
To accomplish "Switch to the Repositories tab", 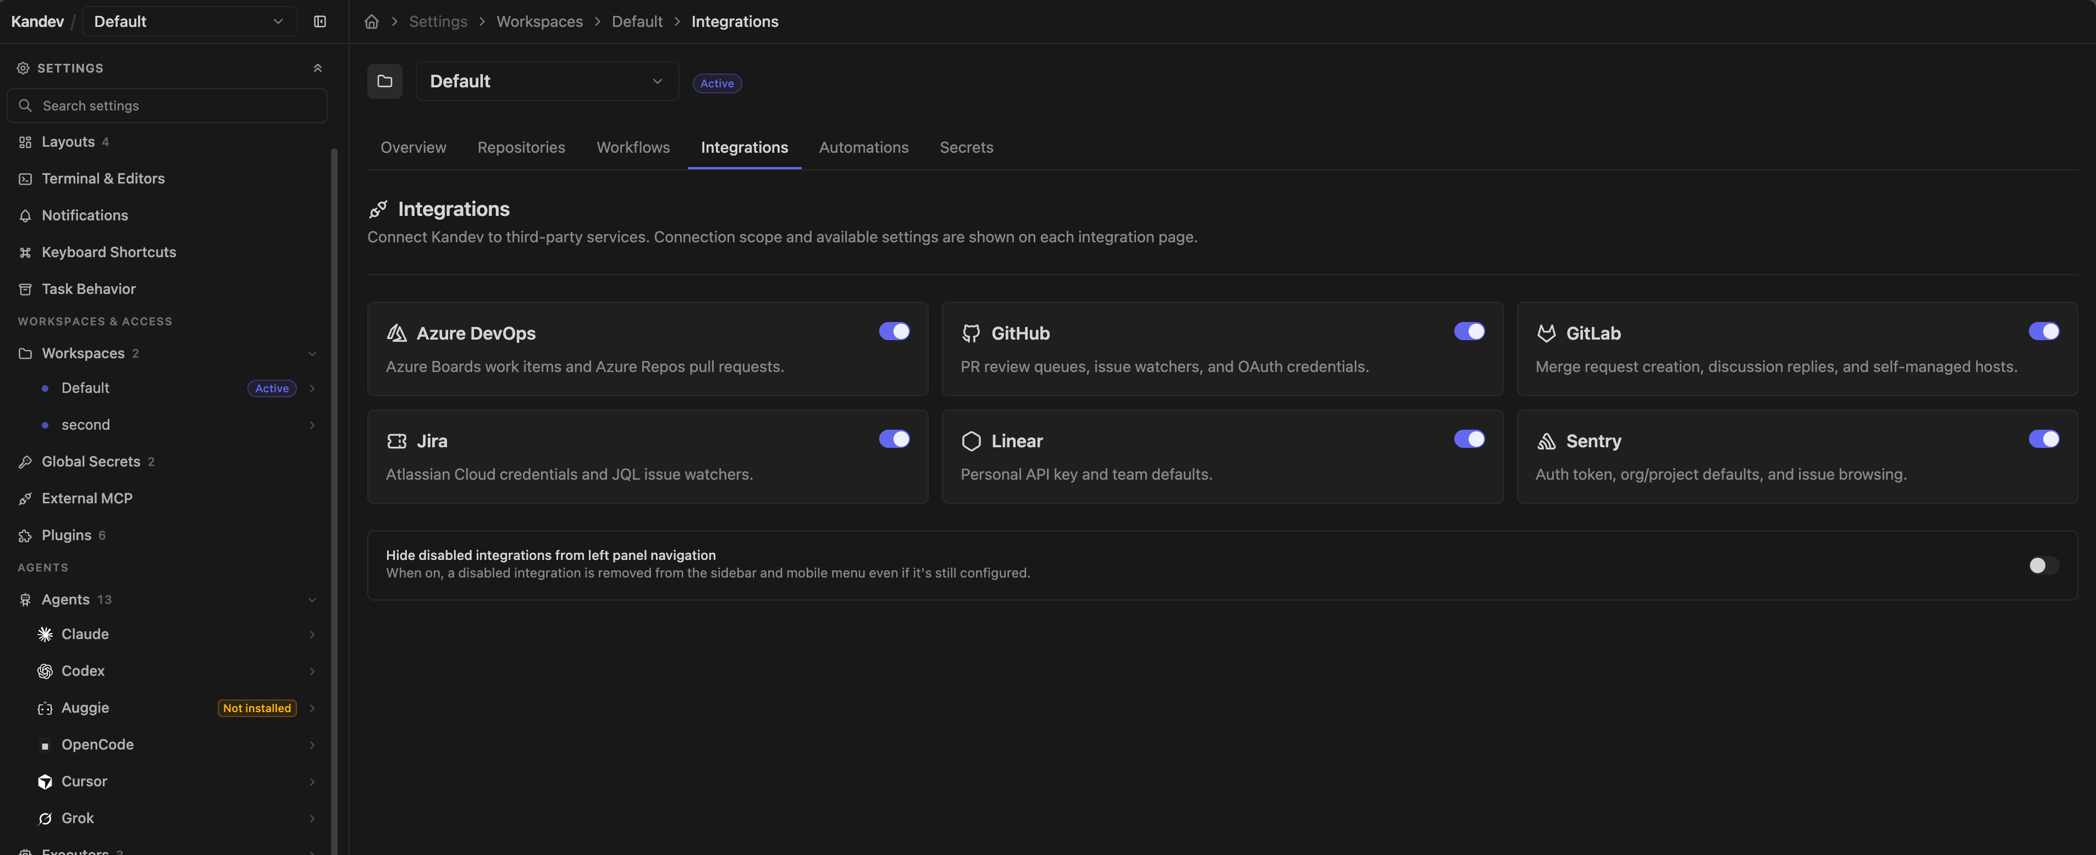I will pos(521,148).
